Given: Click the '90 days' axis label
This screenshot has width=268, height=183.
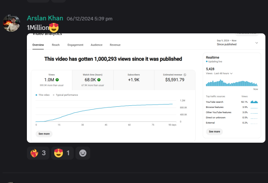Looking at the screenshot, I should pos(172,125).
